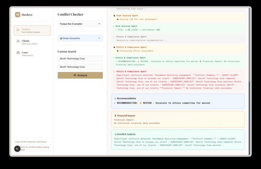Click 'Generating comprehensive recommendation...' text
The image size is (261, 169).
coord(141,40)
